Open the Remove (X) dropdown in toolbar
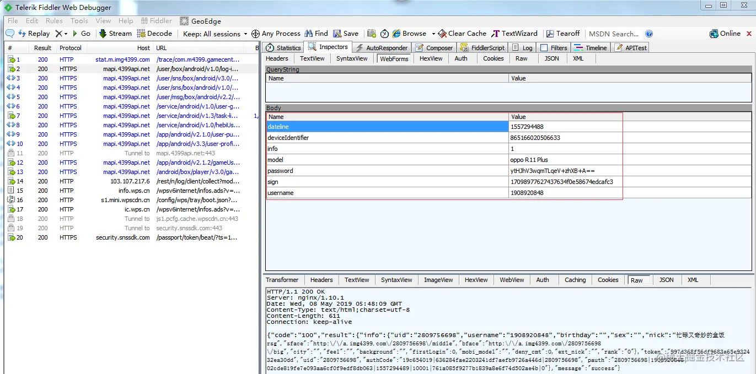Viewport: 756px width, 374px height. coord(61,34)
